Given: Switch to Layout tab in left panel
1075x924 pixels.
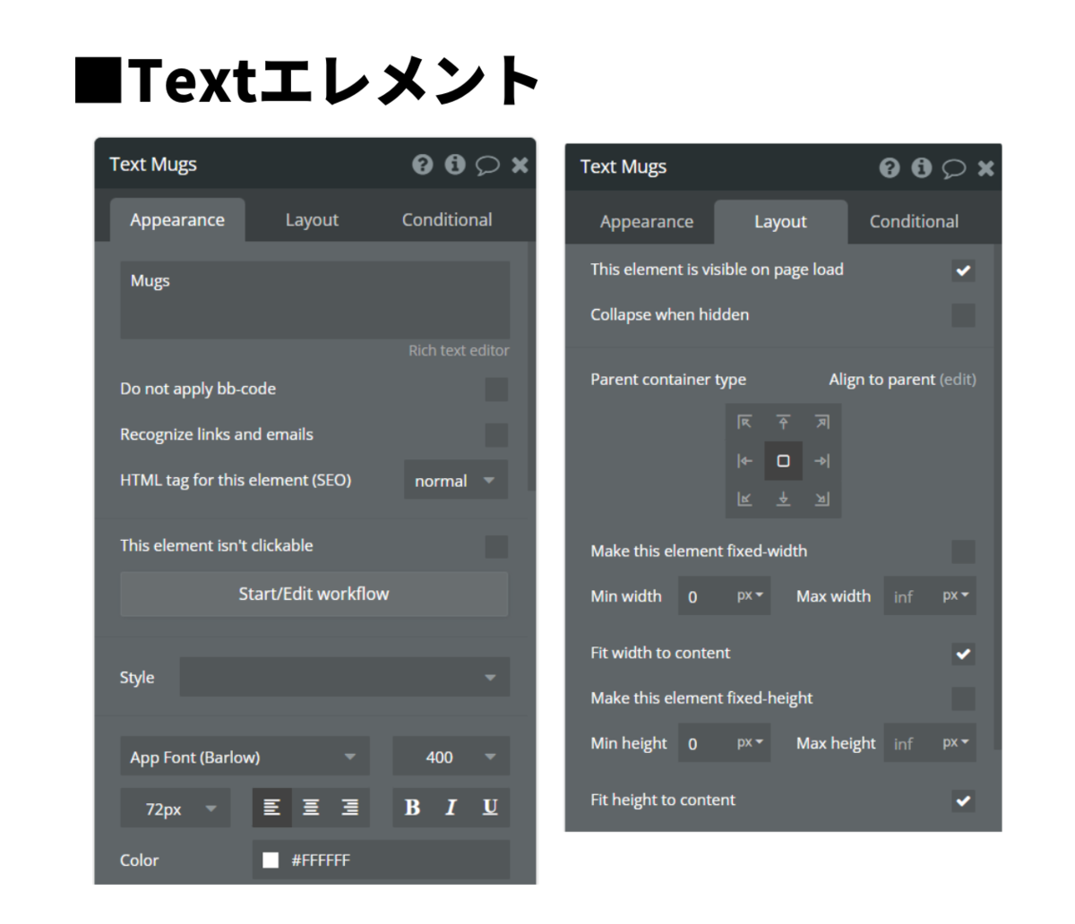Looking at the screenshot, I should (312, 220).
